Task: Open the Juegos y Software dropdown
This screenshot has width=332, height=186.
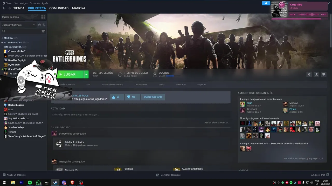Action: (x=19, y=25)
